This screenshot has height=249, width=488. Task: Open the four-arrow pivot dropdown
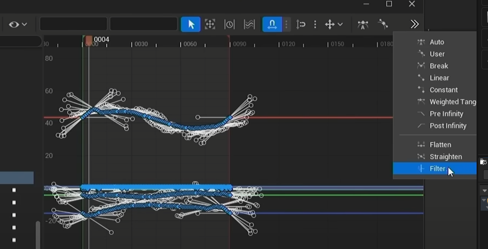(x=333, y=24)
